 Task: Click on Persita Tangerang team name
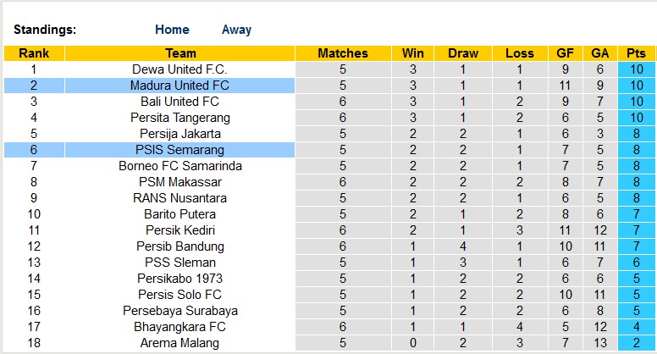pos(180,118)
